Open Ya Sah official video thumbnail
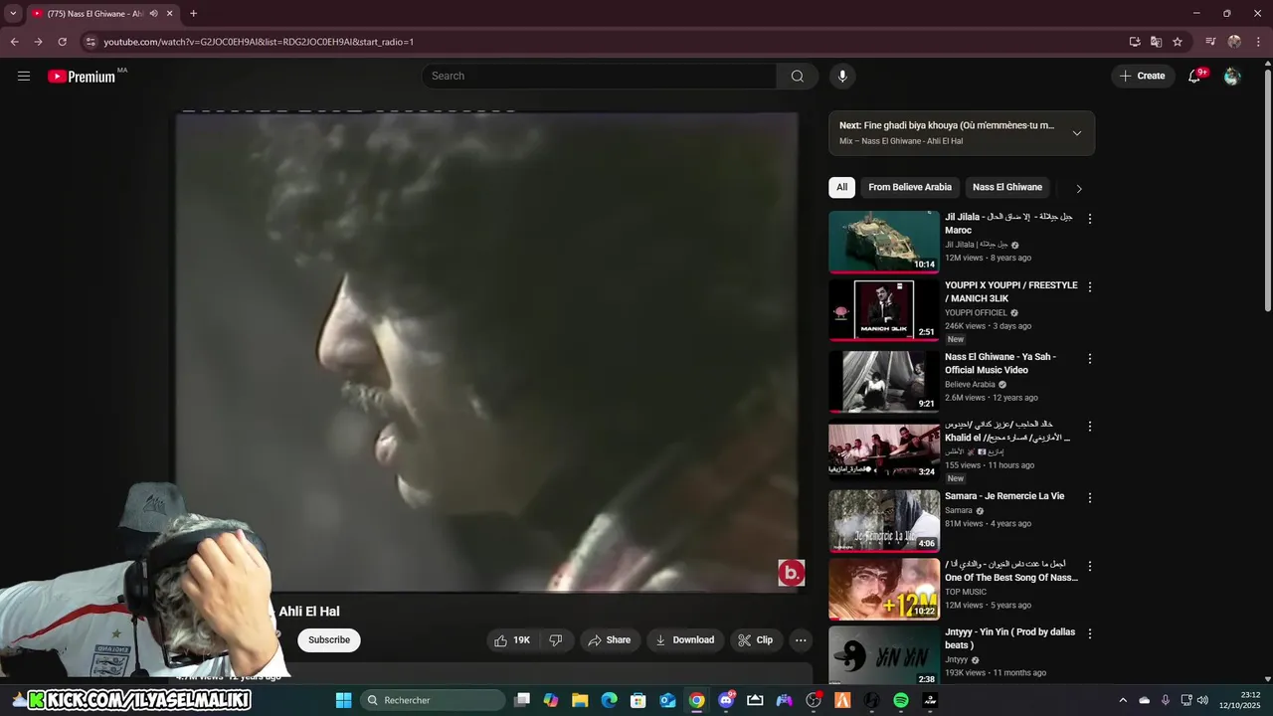 pyautogui.click(x=884, y=381)
